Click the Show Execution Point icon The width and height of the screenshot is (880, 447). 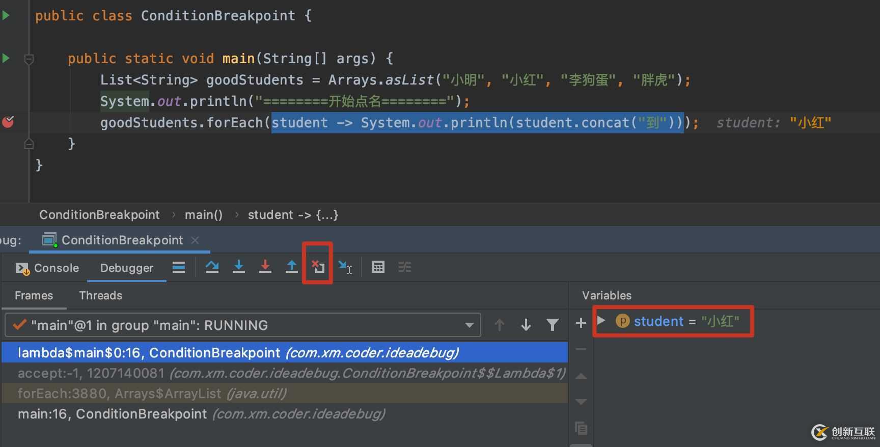point(179,267)
